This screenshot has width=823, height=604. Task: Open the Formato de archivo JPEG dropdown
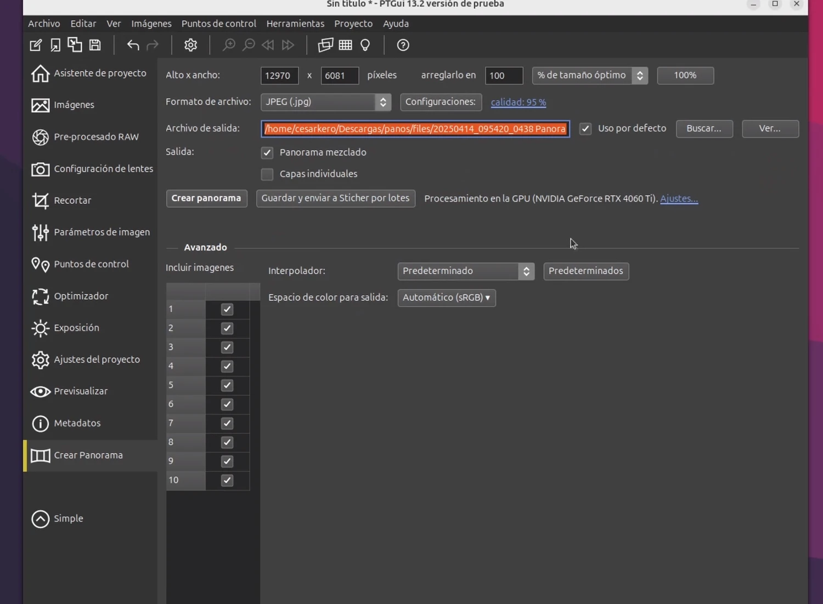(x=325, y=102)
